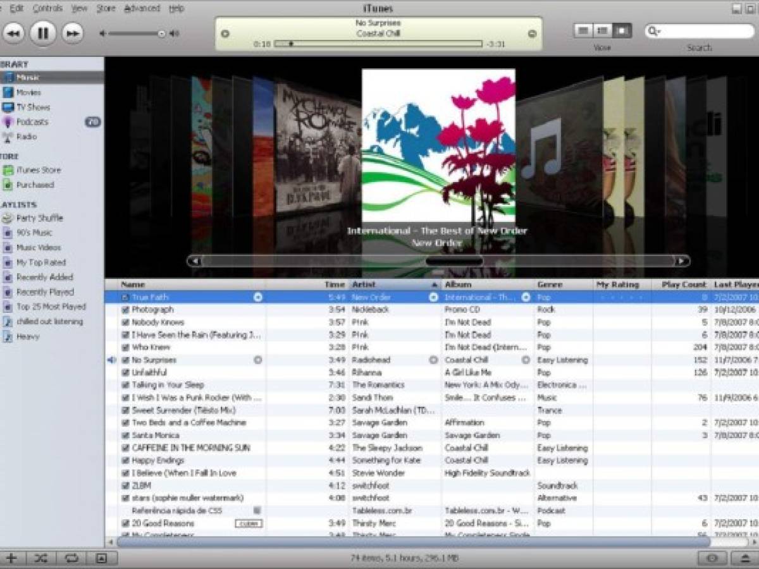Image resolution: width=759 pixels, height=569 pixels.
Task: Open the search magnifier dropdown
Action: [x=654, y=31]
